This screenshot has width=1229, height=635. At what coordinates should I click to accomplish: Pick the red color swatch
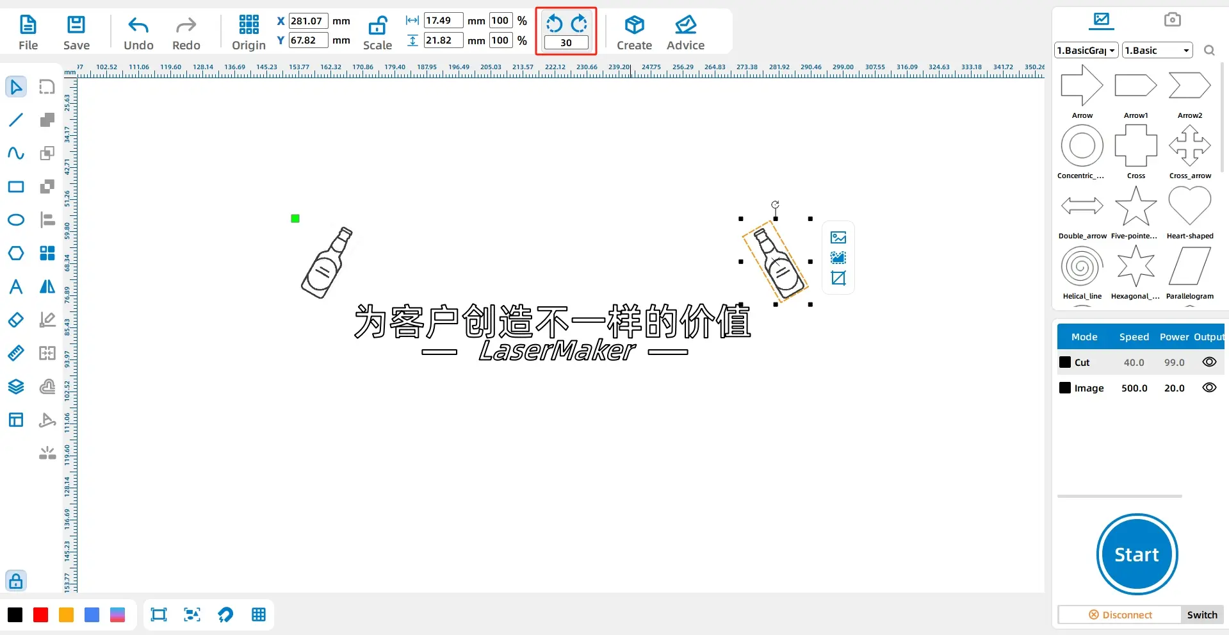(41, 615)
